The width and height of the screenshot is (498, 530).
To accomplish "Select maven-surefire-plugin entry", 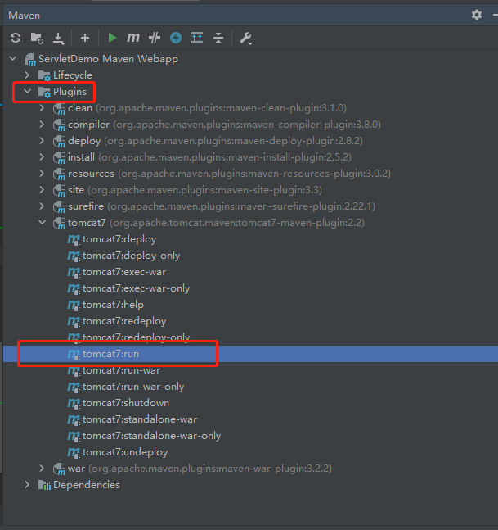I will [x=222, y=206].
